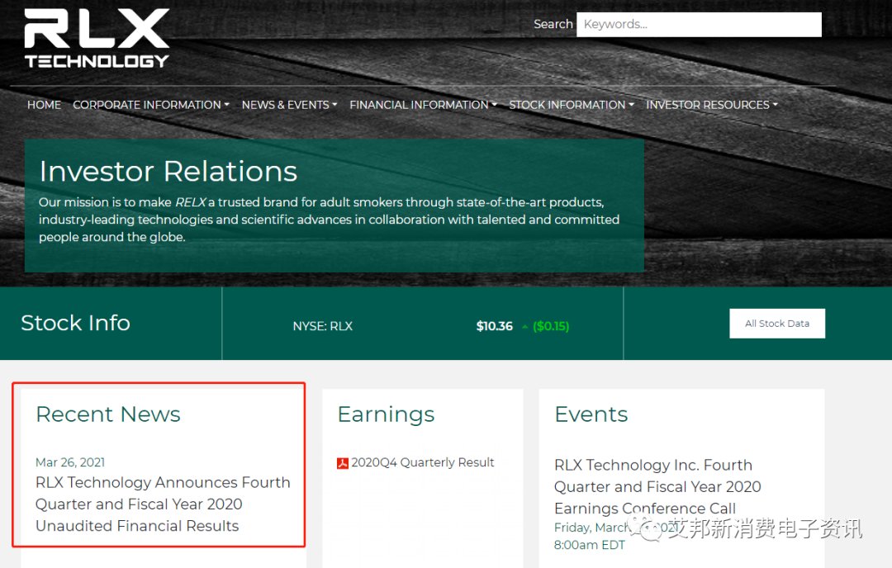Go to the HOME menu item

coord(44,105)
